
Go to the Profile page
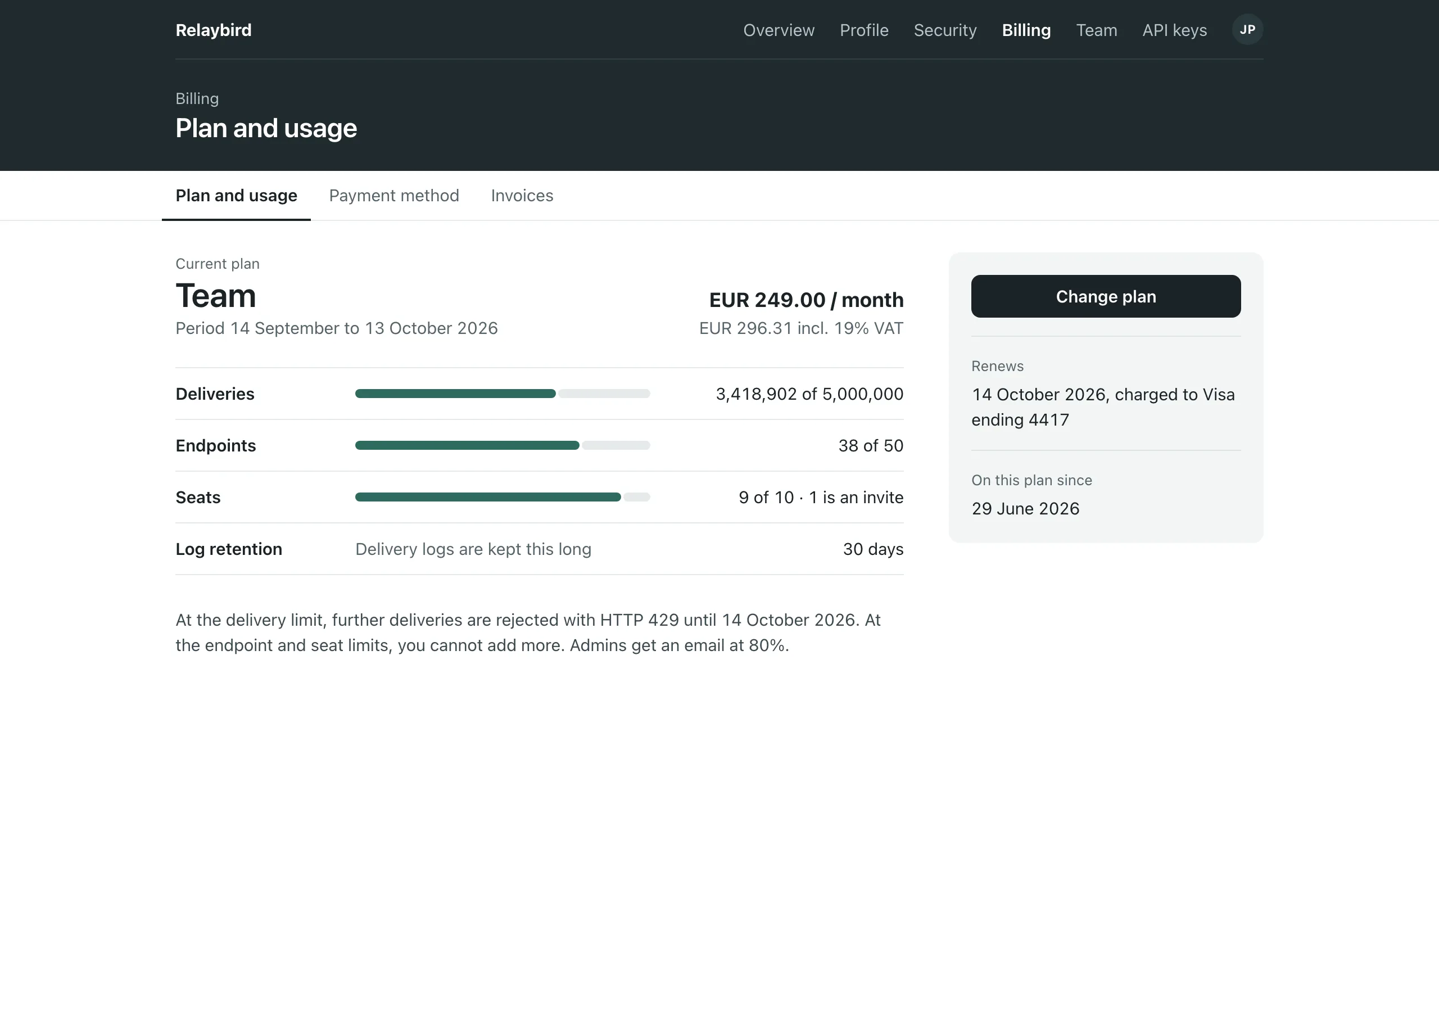point(863,30)
